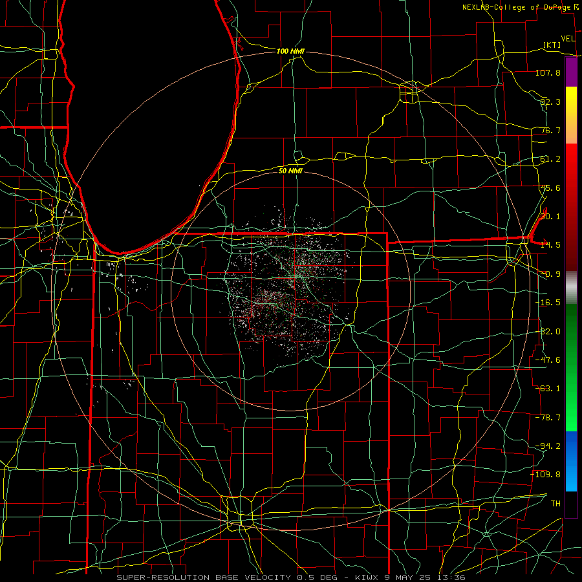Click the TH legend label

[555, 504]
